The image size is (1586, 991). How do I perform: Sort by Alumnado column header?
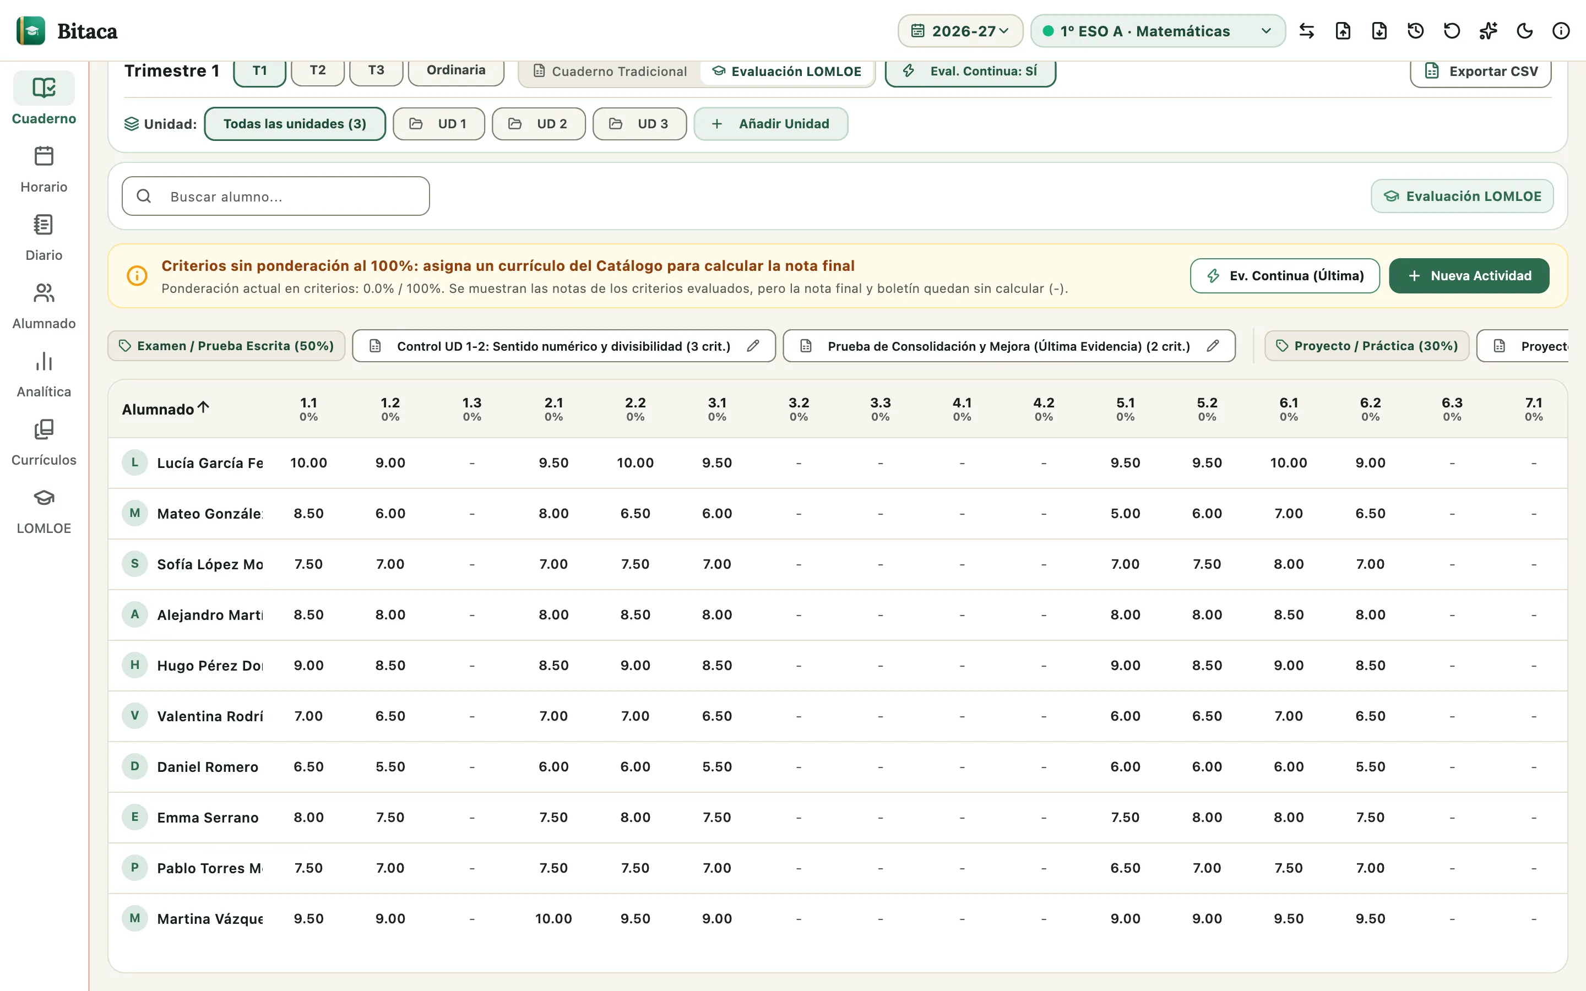(x=166, y=409)
